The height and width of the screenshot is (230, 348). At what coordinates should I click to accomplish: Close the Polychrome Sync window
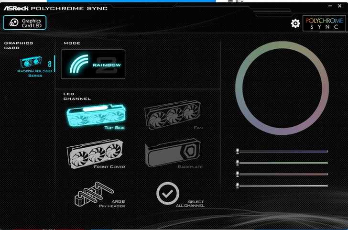[x=339, y=6]
